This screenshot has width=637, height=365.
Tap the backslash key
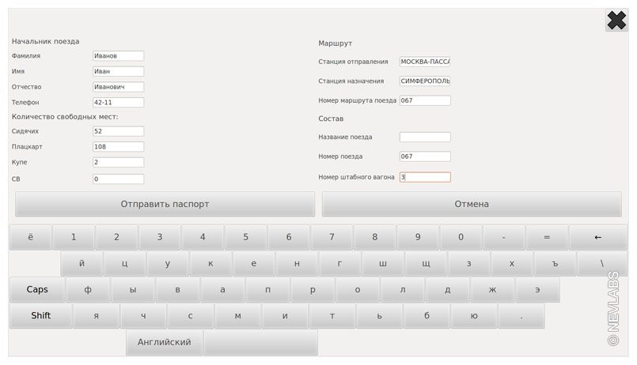click(x=601, y=264)
